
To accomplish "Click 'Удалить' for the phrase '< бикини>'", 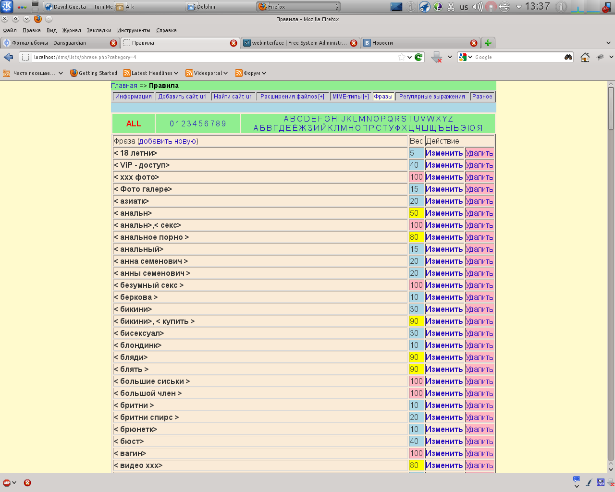I will click(479, 309).
